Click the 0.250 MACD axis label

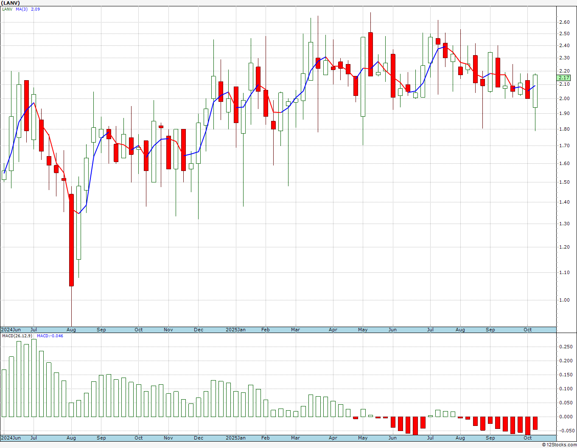[x=566, y=347]
